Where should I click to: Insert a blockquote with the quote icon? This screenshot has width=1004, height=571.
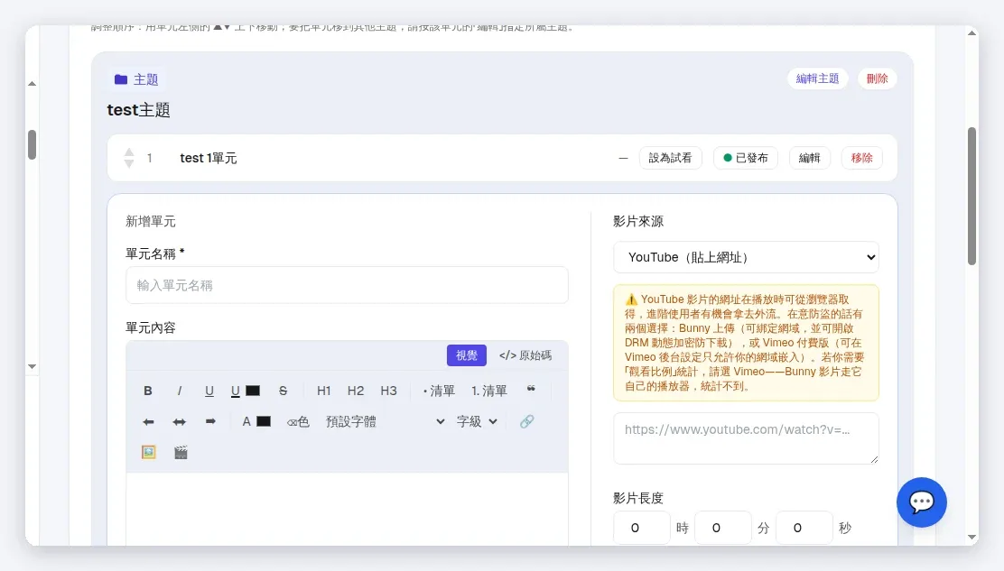[x=531, y=390]
